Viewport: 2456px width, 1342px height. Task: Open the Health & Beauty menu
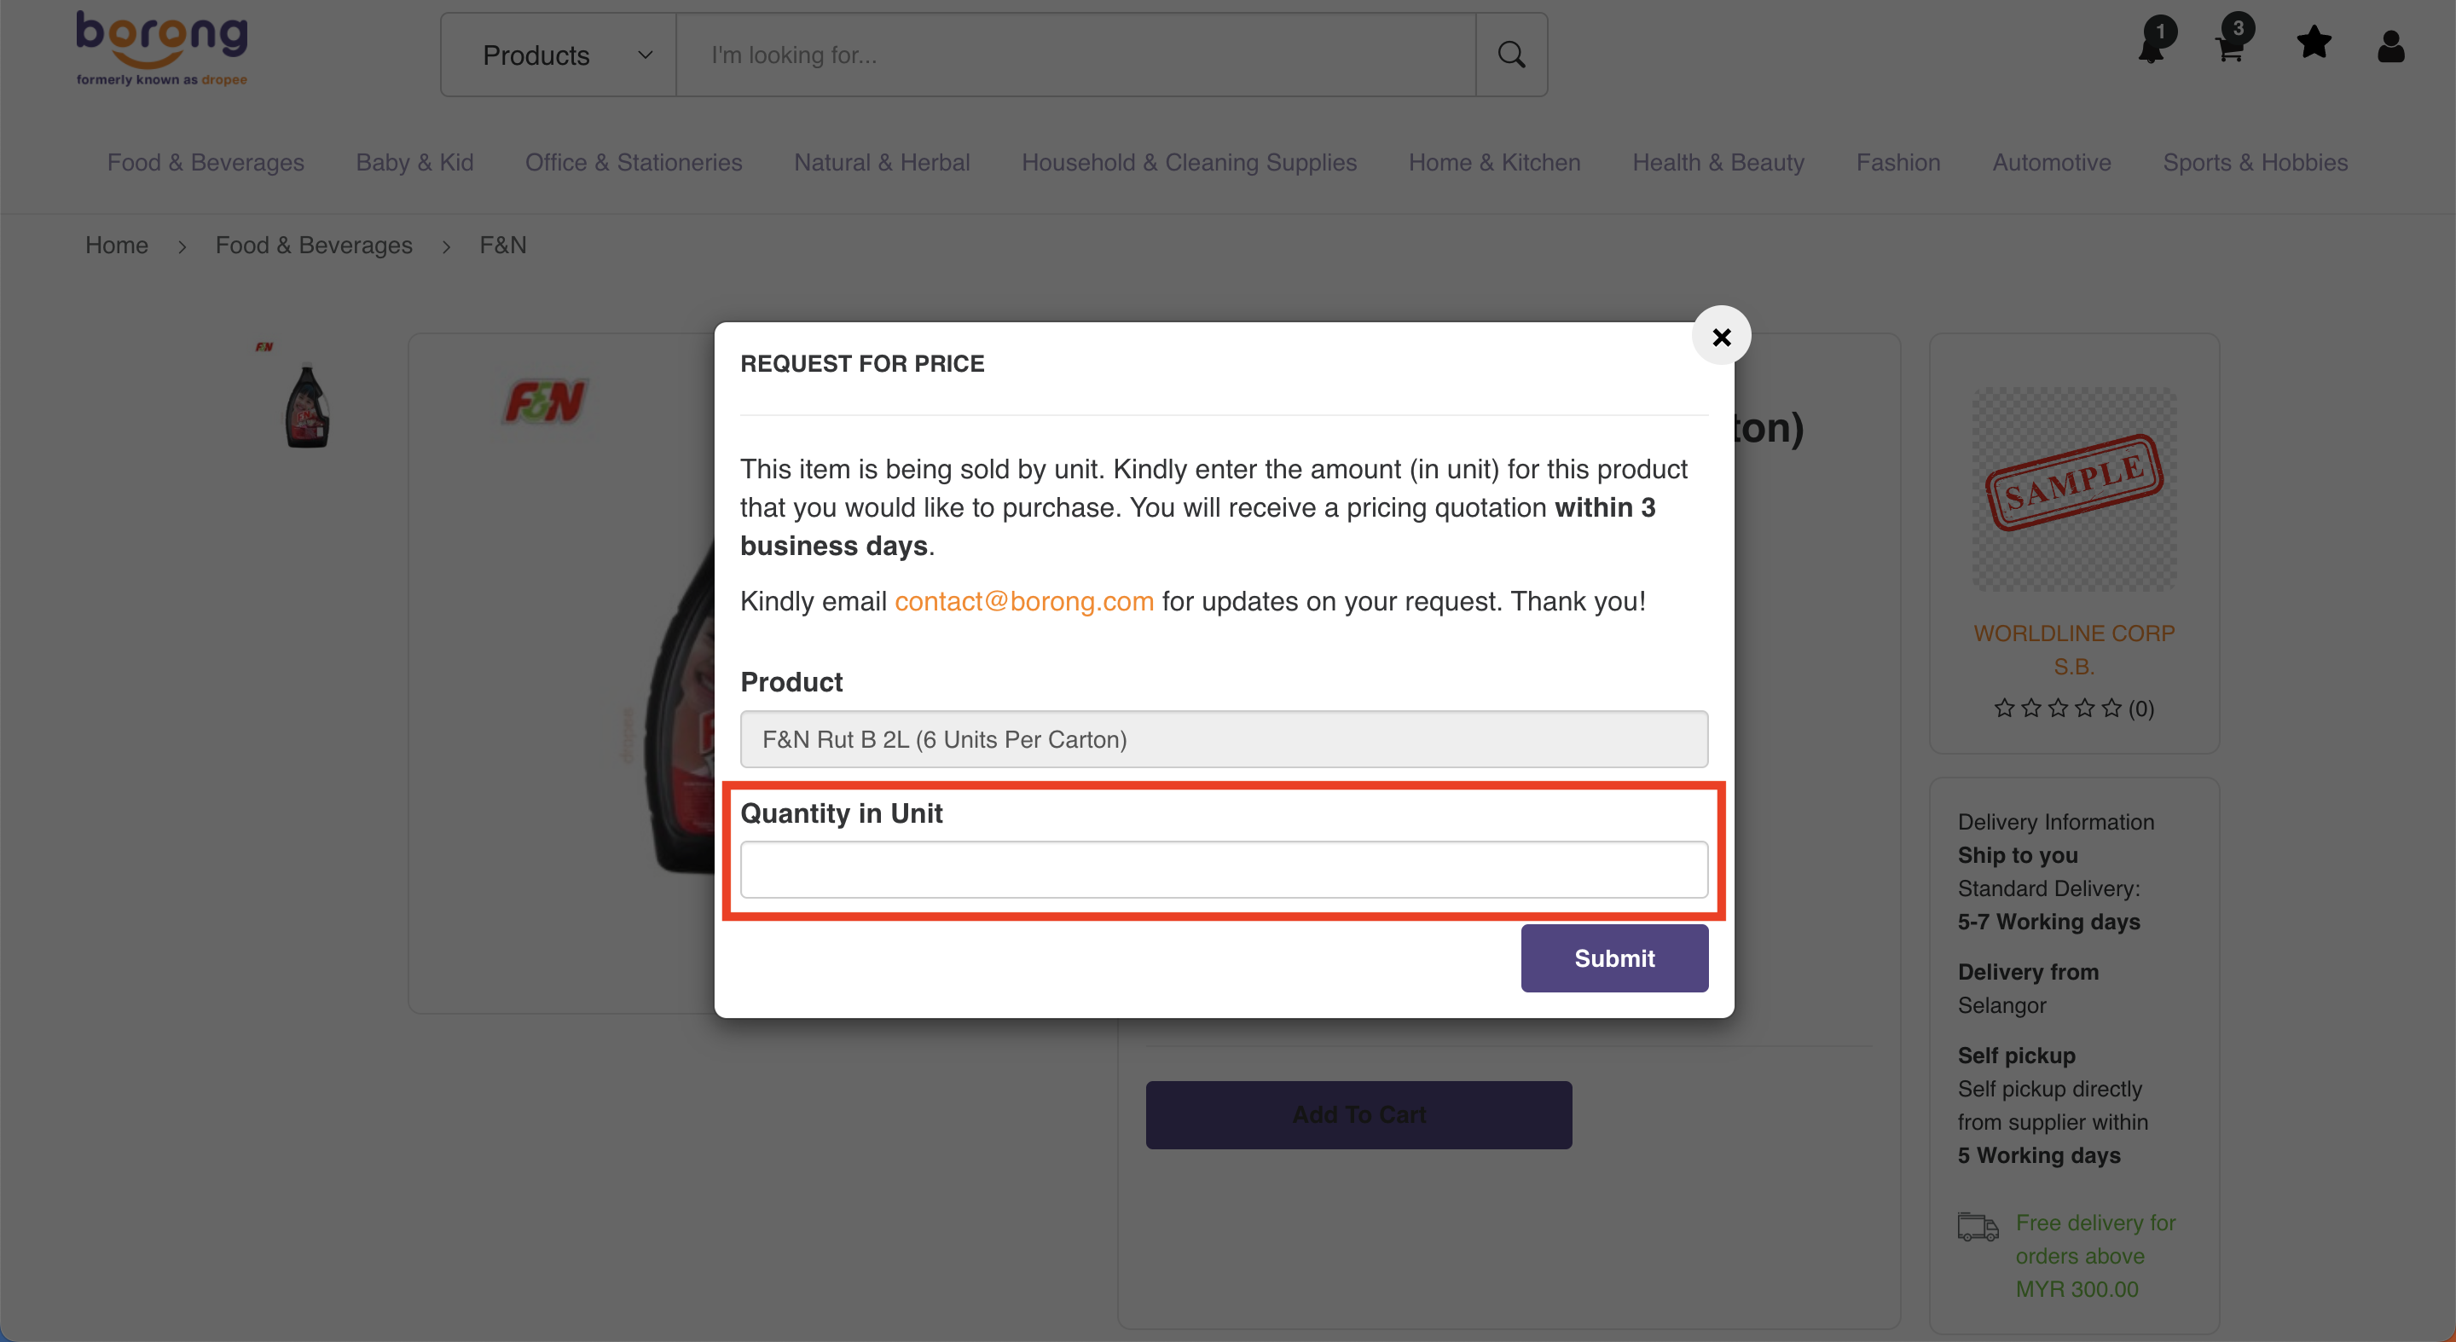click(x=1718, y=162)
